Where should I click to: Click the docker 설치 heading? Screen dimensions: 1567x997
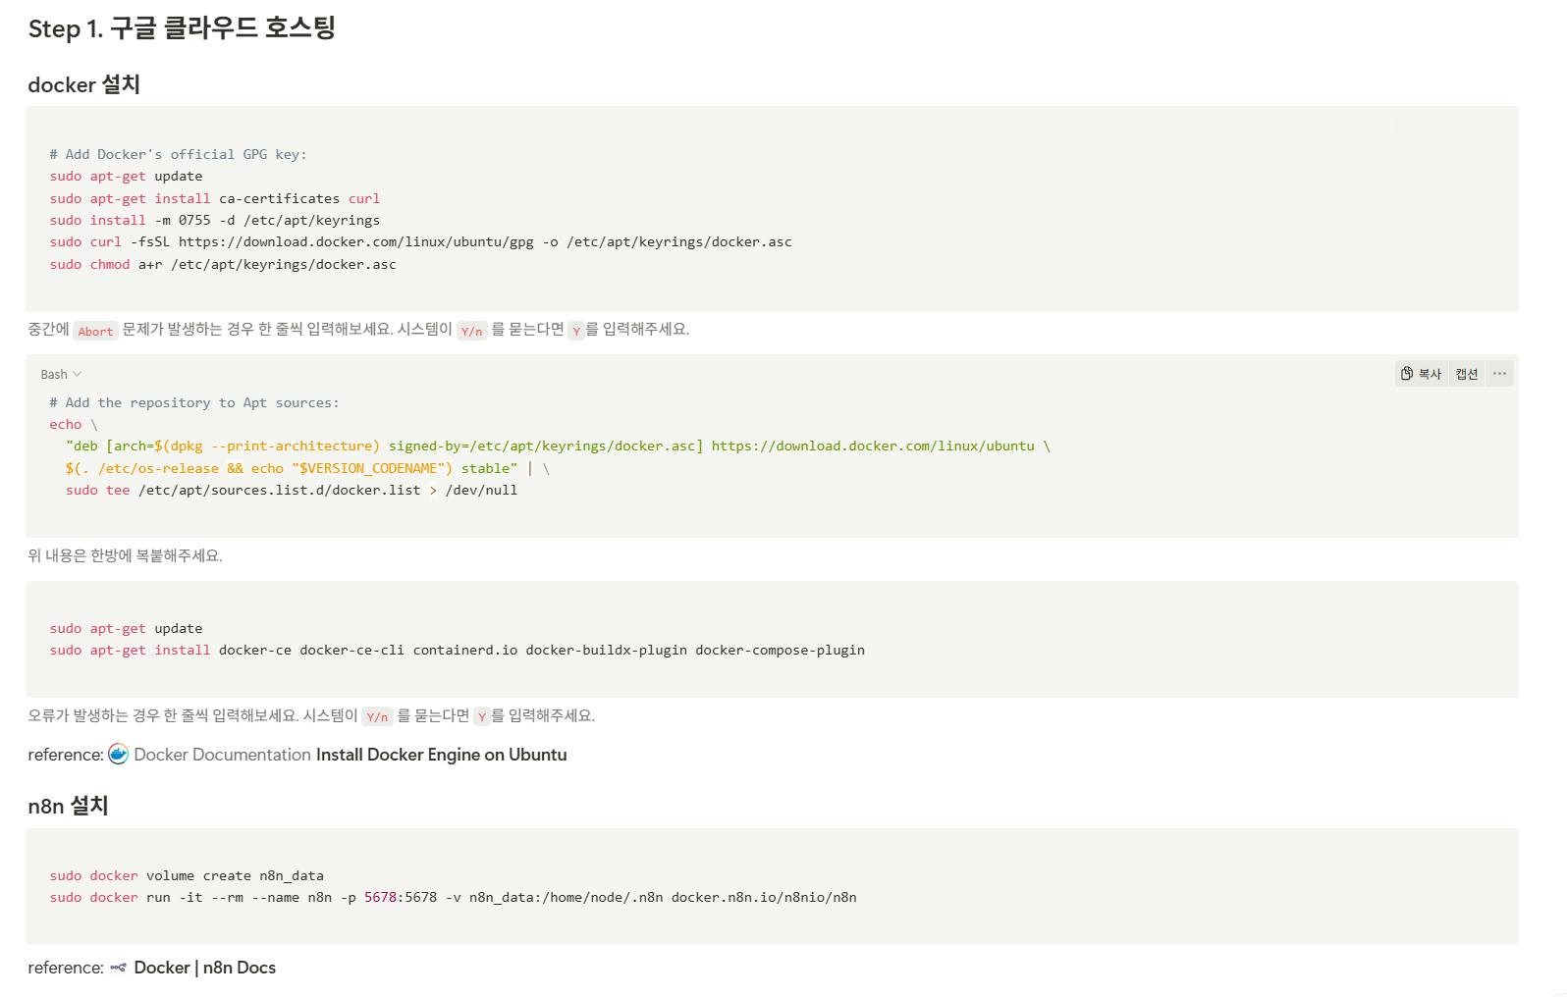pos(83,85)
